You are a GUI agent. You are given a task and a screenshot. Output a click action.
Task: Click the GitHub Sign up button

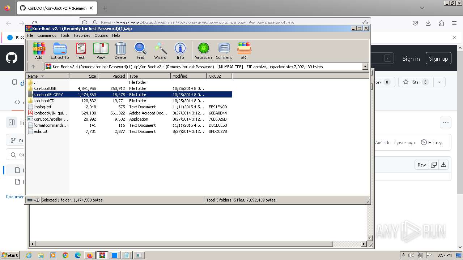pyautogui.click(x=438, y=58)
